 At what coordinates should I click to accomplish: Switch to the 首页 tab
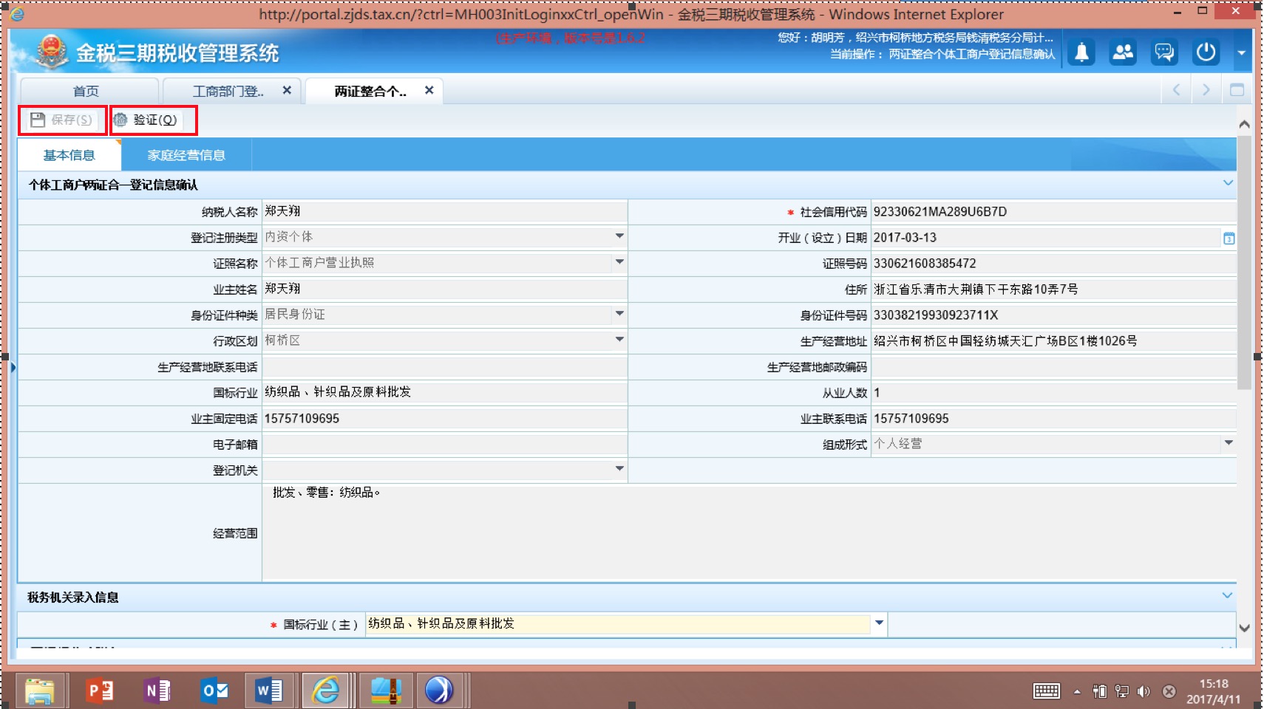pyautogui.click(x=86, y=91)
